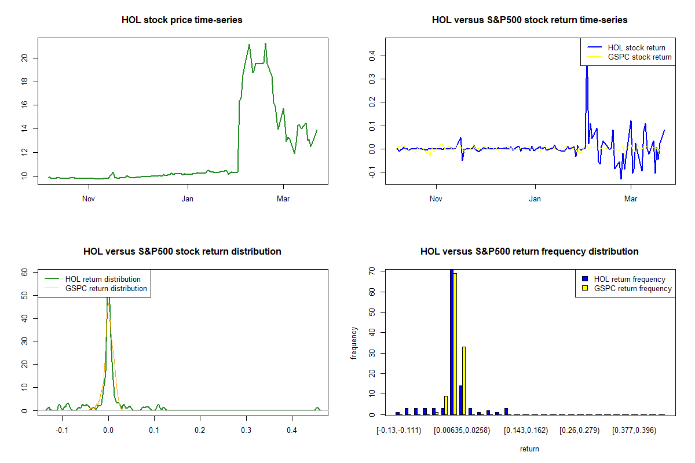This screenshot has width=695, height=463.
Task: Click the yellow GSPC return frequency legend swatch
Action: pos(585,288)
